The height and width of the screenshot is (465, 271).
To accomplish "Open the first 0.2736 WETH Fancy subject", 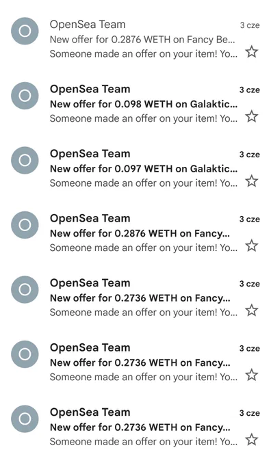I will click(x=140, y=298).
